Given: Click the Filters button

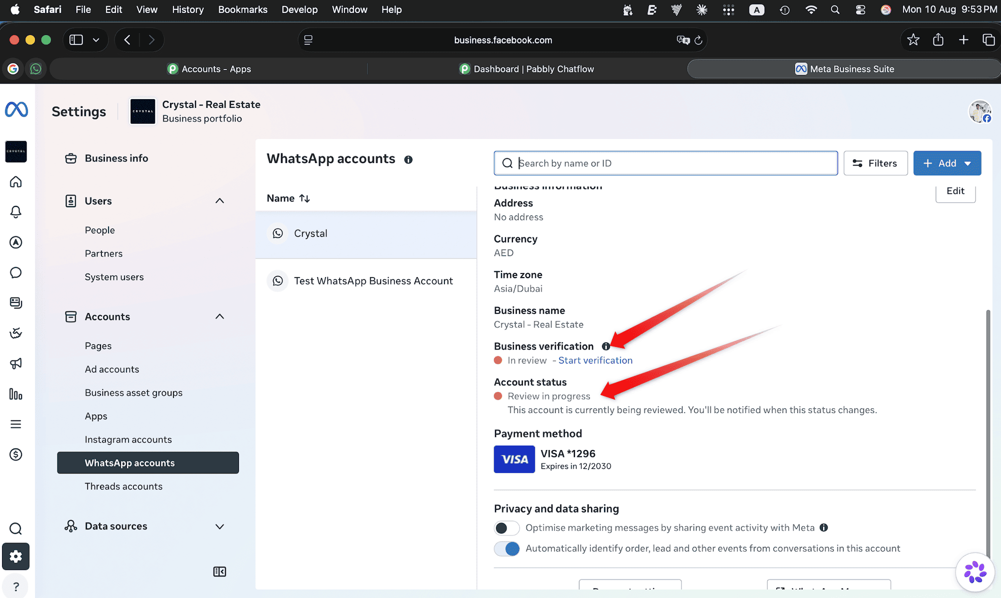Looking at the screenshot, I should [875, 163].
